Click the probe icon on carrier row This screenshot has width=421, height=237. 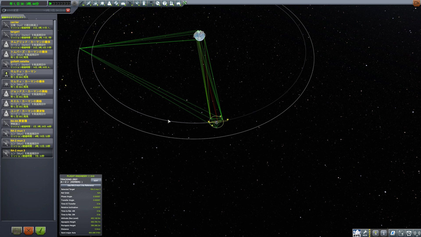pos(6,25)
